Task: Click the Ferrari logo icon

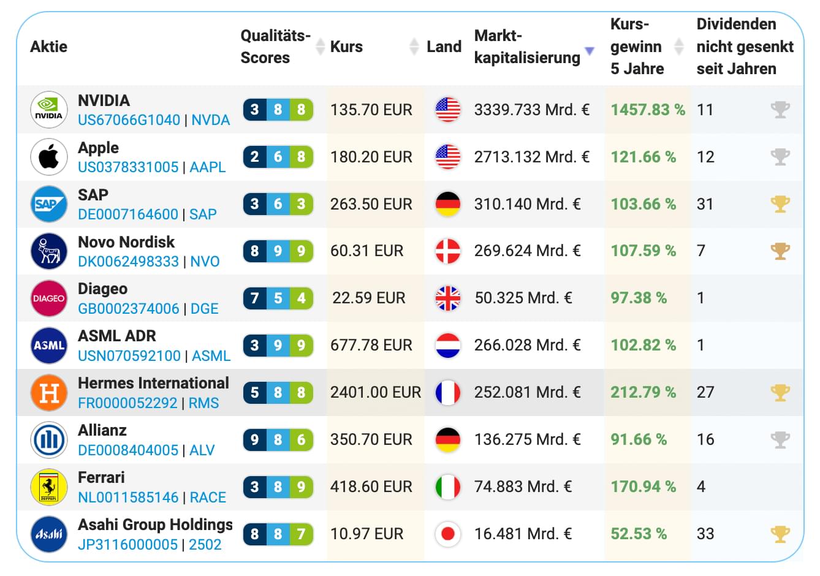Action: 48,487
